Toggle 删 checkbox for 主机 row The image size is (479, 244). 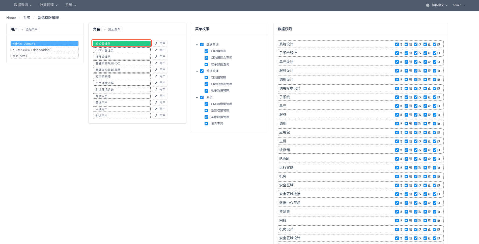406,141
